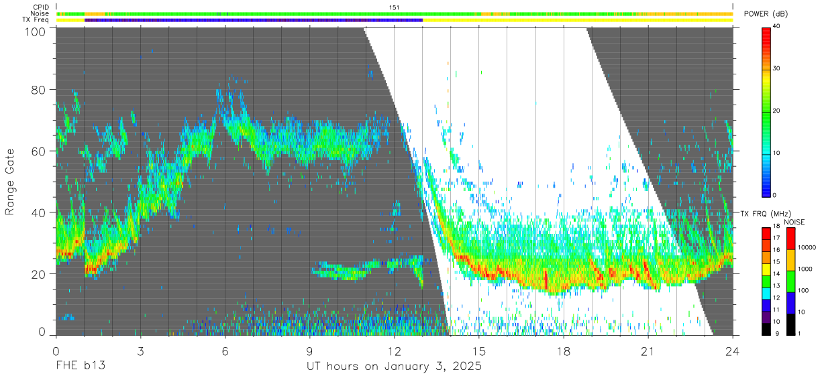Click the 'NOISE' legend title
The height and width of the screenshot is (380, 824).
(x=794, y=222)
